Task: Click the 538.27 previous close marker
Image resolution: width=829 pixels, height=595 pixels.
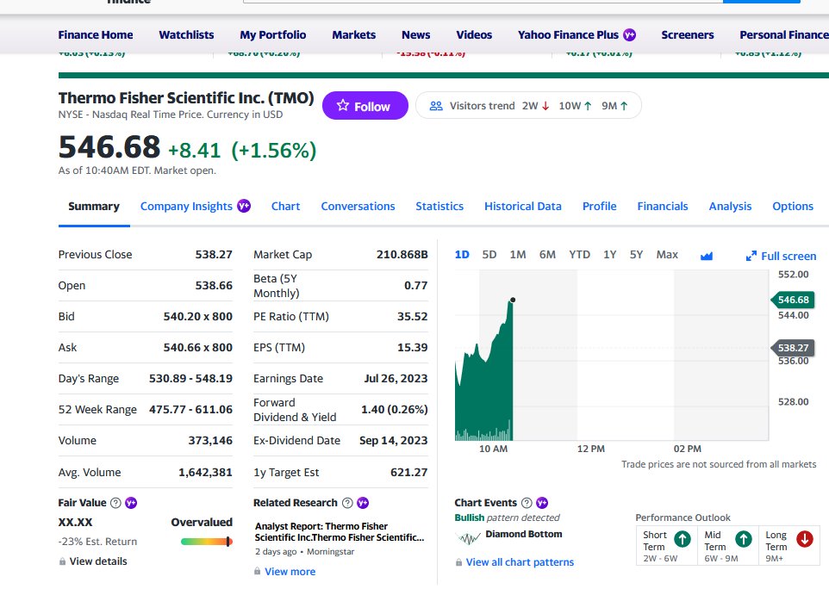Action: point(793,348)
